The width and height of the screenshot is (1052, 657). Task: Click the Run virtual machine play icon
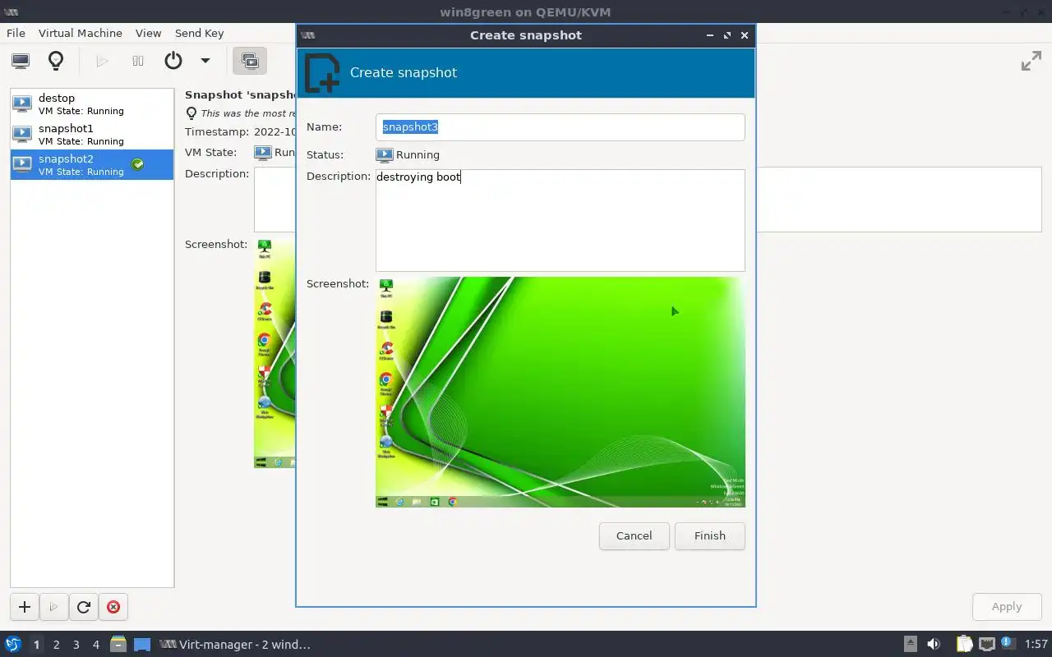(x=103, y=61)
